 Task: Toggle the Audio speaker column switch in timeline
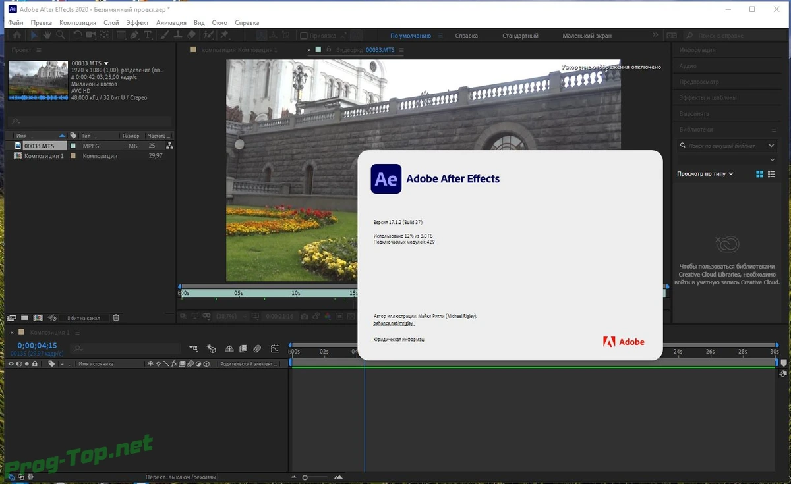(18, 363)
